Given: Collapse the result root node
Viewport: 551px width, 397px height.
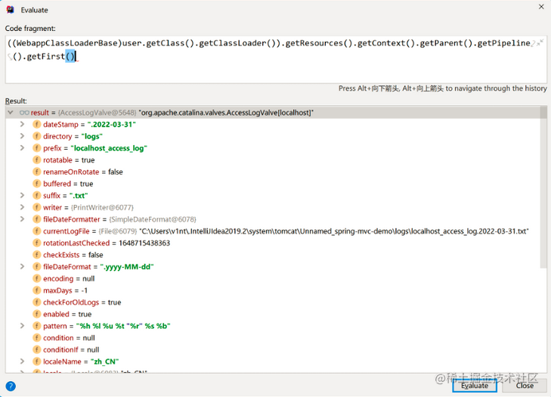Looking at the screenshot, I should click(x=11, y=113).
